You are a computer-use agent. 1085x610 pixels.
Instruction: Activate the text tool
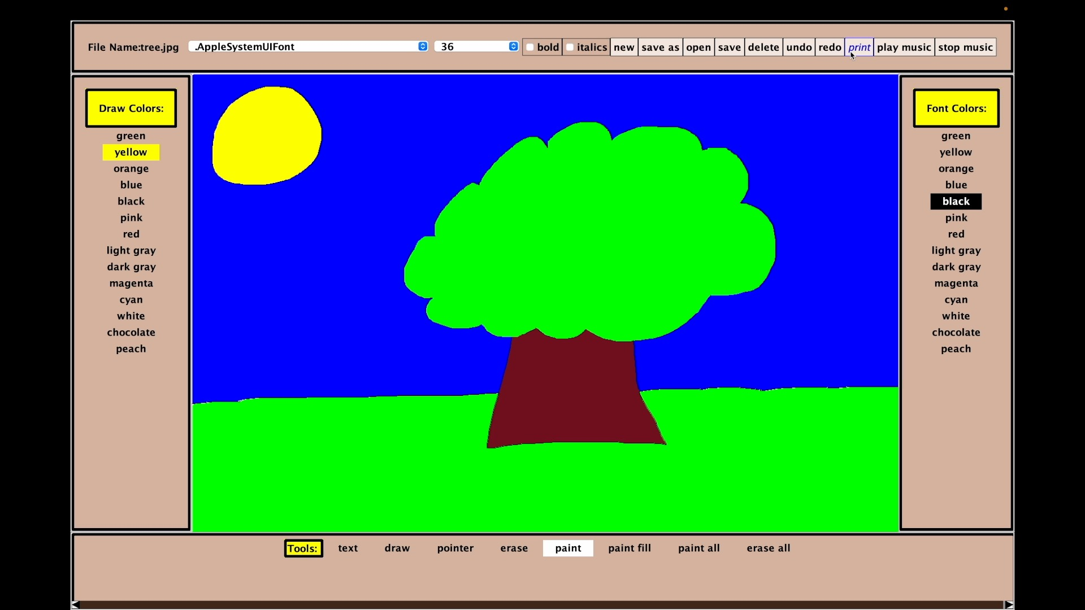pos(348,548)
